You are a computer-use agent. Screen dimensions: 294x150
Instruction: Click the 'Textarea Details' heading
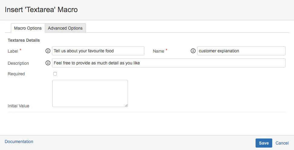24,40
